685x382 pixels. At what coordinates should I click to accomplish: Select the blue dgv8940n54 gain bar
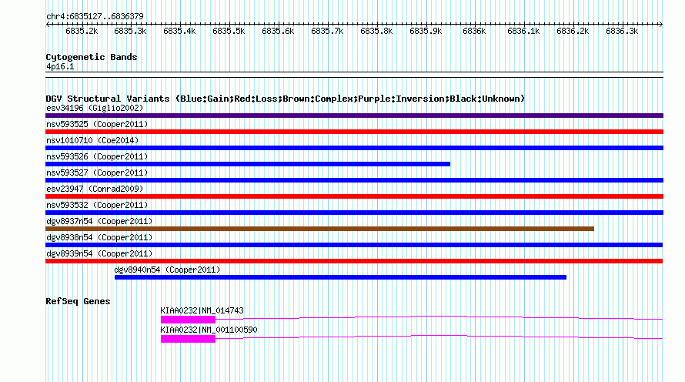[340, 277]
